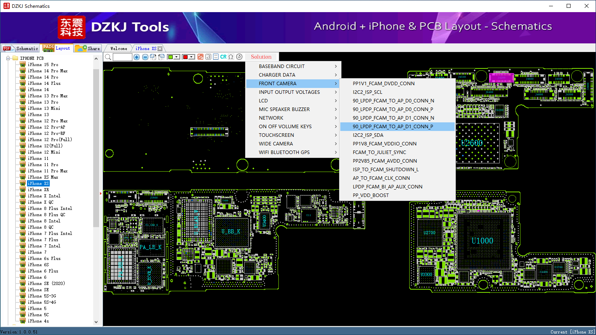Open the red color dropdown
This screenshot has width=596, height=335.
click(192, 57)
